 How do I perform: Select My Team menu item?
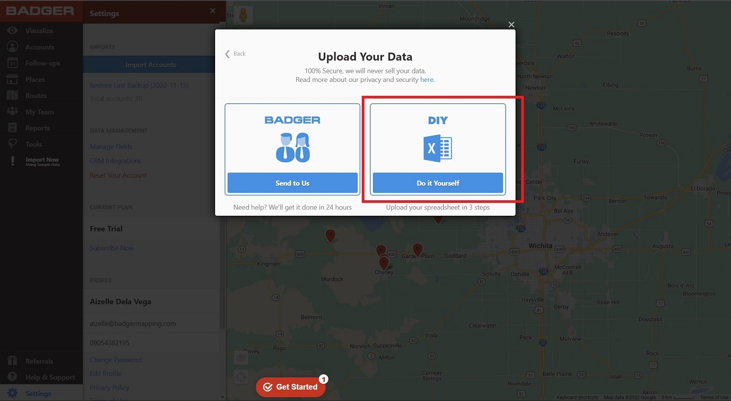tap(39, 112)
